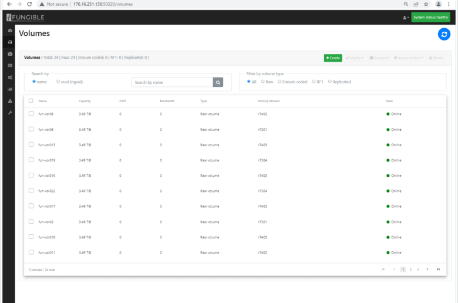Click the Fungible logo
This screenshot has height=303, width=458.
tap(25, 17)
